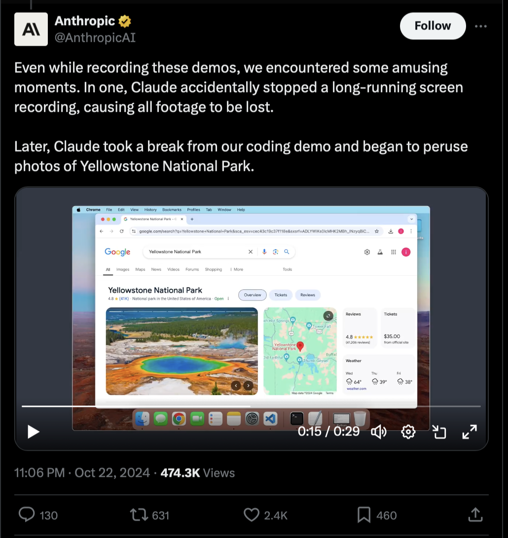The width and height of the screenshot is (508, 538).
Task: Open the Anthropic display name
Action: pyautogui.click(x=85, y=21)
